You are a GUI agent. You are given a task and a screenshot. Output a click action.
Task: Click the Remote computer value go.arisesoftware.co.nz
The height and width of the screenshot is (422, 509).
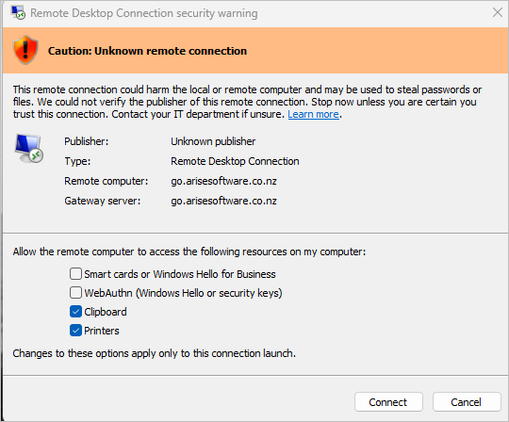[223, 181]
